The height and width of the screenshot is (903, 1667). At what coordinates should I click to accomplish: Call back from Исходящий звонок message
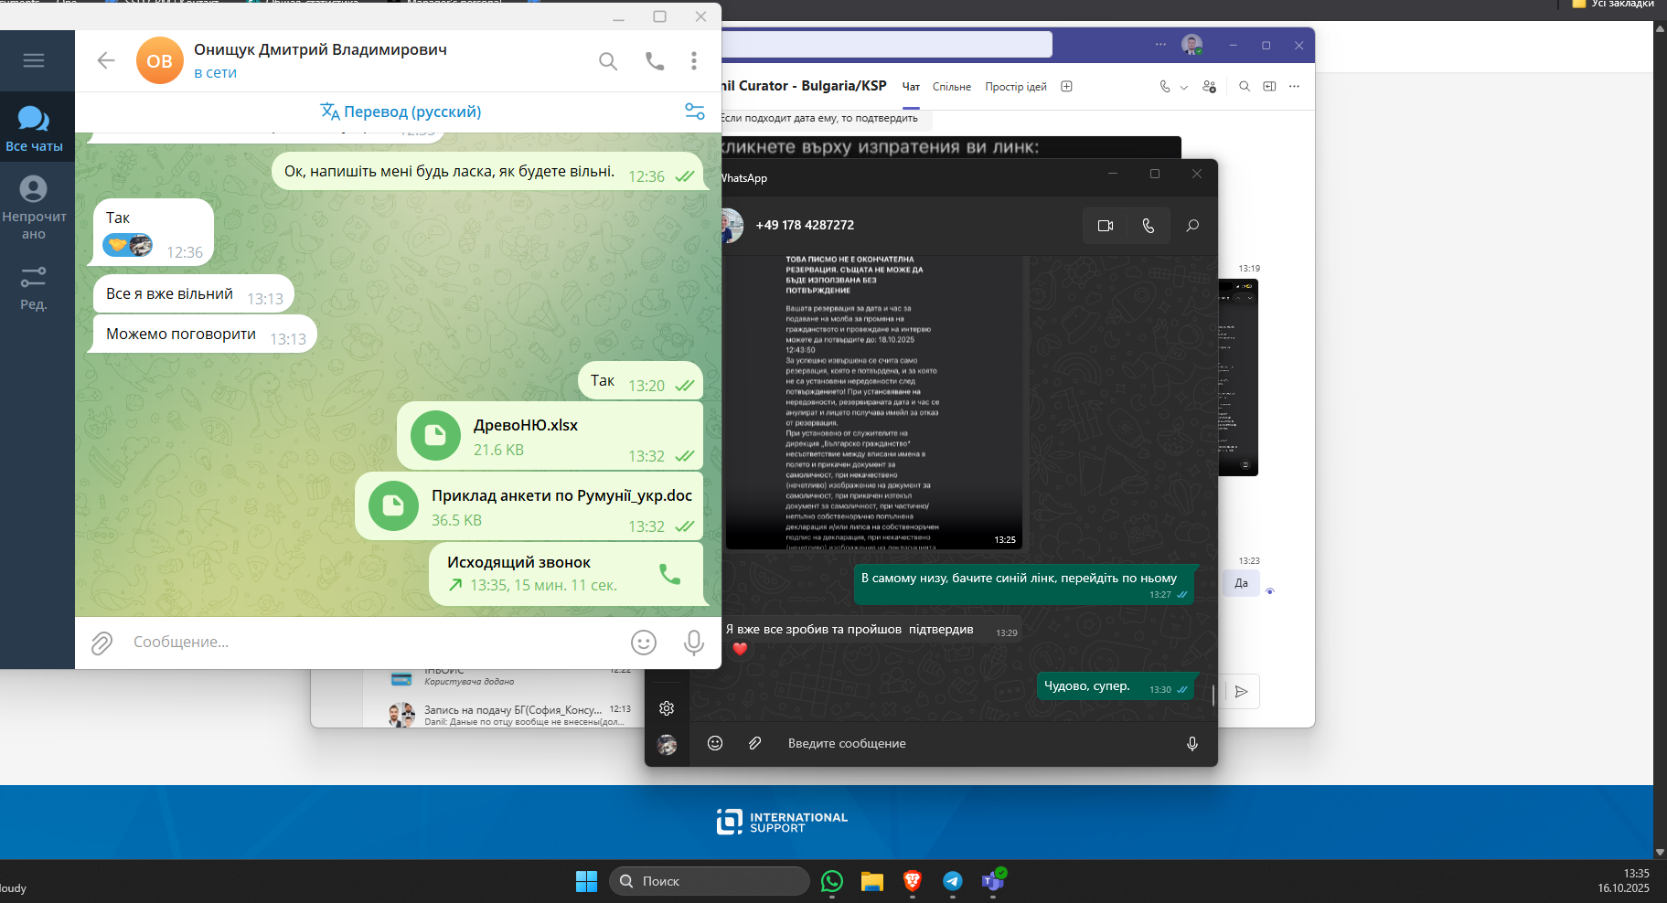point(670,574)
